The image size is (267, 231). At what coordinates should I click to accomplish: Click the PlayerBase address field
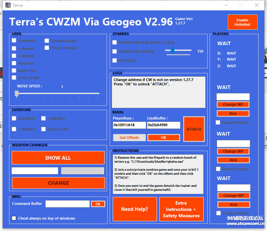tap(129, 125)
